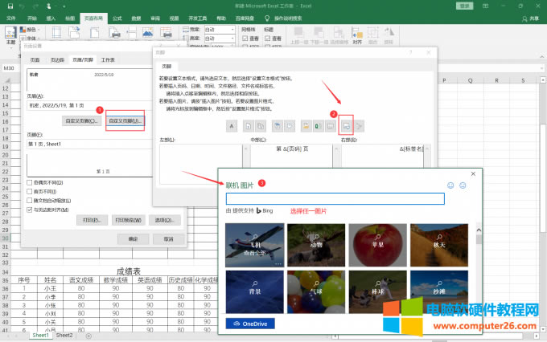Click the Insert Number of Pages icon
This screenshot has height=342, width=547.
[261, 126]
